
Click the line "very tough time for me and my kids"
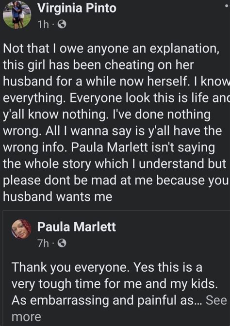pos(115,284)
